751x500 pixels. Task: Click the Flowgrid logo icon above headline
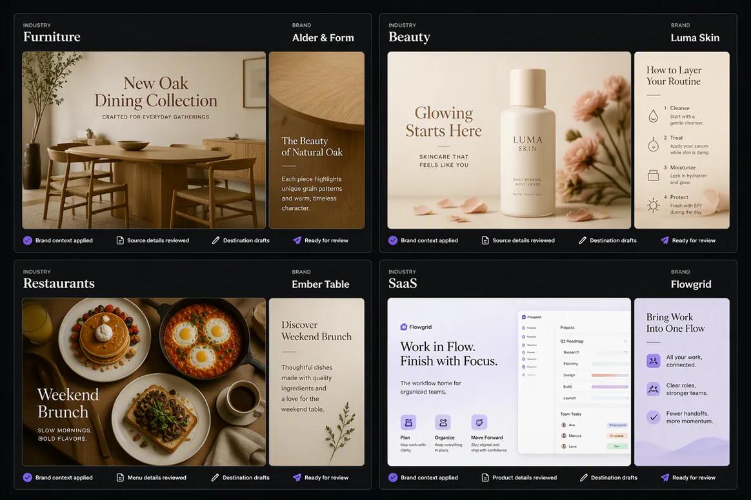coord(403,327)
